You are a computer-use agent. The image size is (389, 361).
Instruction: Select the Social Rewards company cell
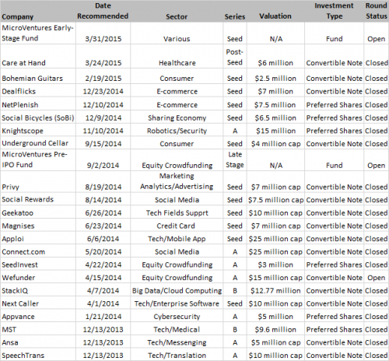[x=38, y=199]
